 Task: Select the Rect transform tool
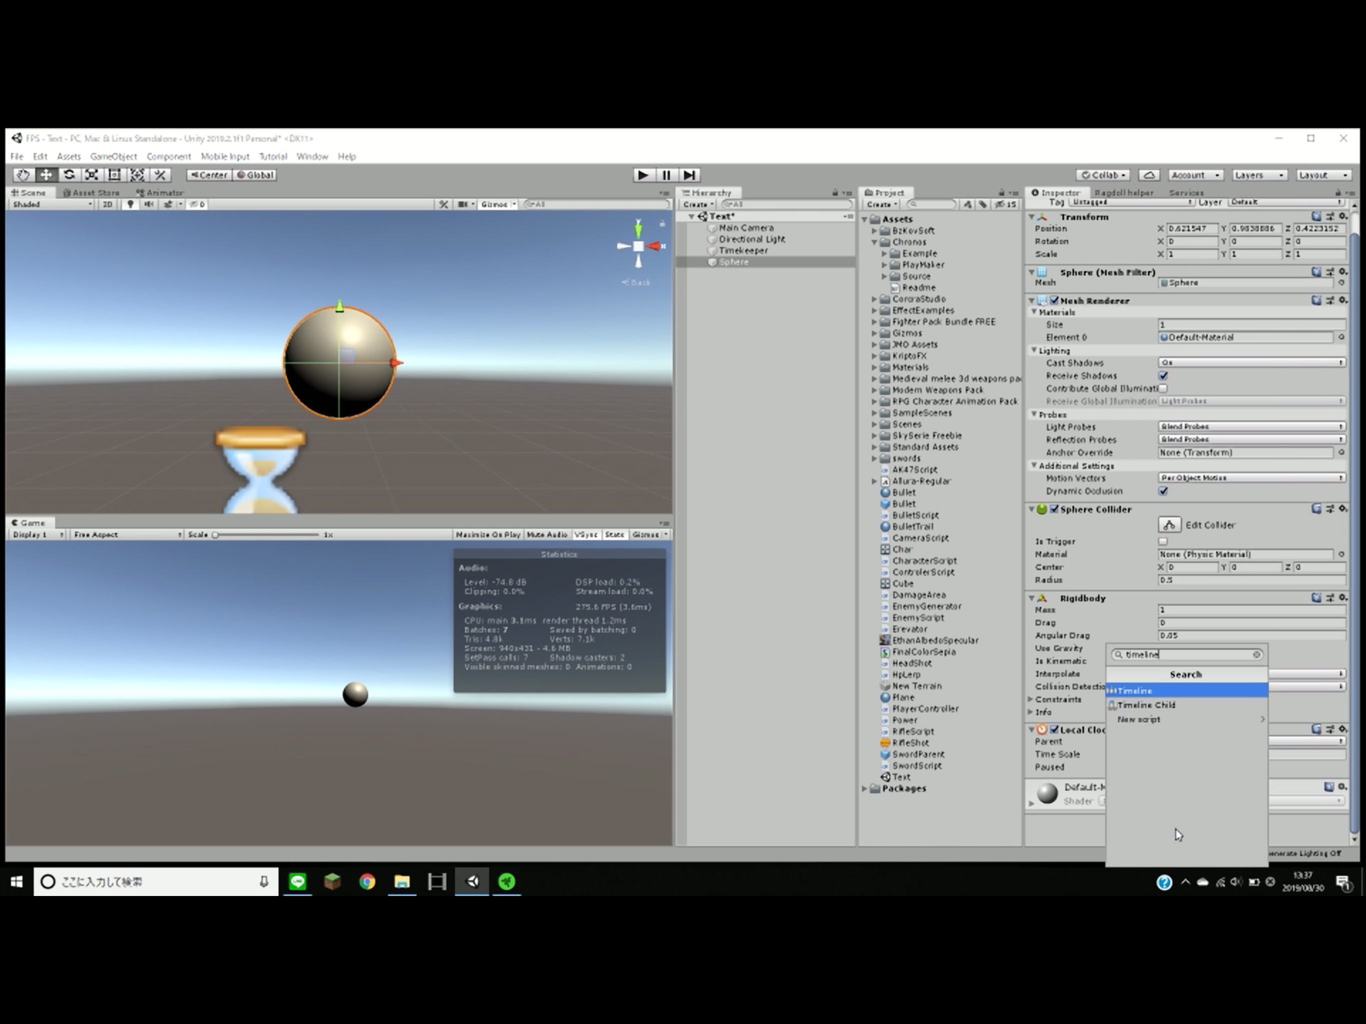click(x=114, y=175)
